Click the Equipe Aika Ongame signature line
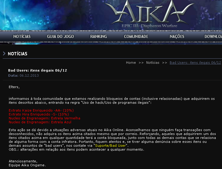The width and height of the screenshot is (222, 169). point(27,165)
